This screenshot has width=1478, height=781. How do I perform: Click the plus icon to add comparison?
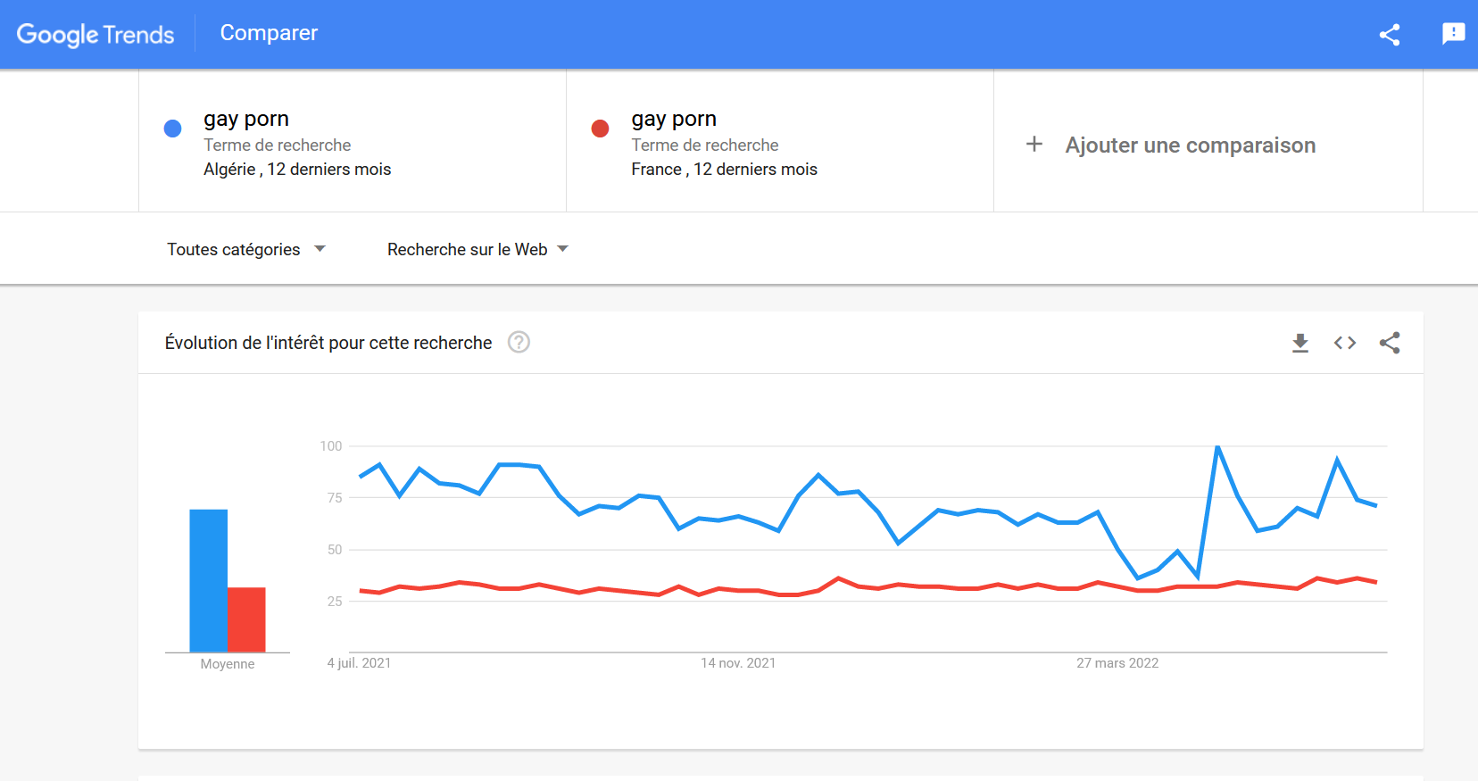1034,145
